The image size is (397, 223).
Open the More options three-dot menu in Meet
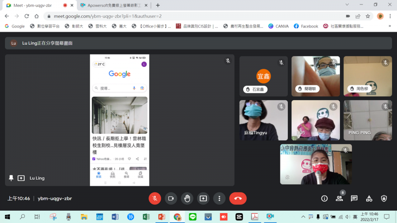click(219, 199)
